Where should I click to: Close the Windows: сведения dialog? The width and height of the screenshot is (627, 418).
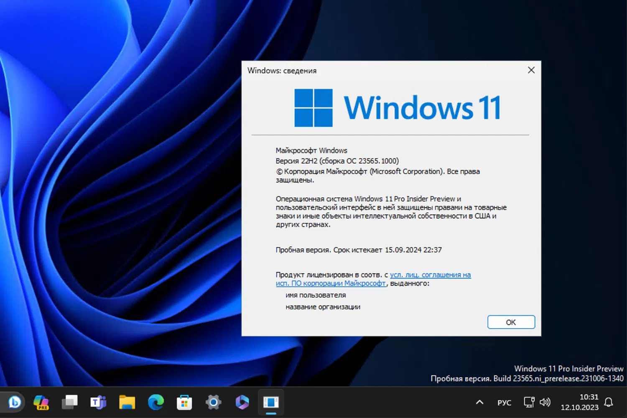pos(531,70)
